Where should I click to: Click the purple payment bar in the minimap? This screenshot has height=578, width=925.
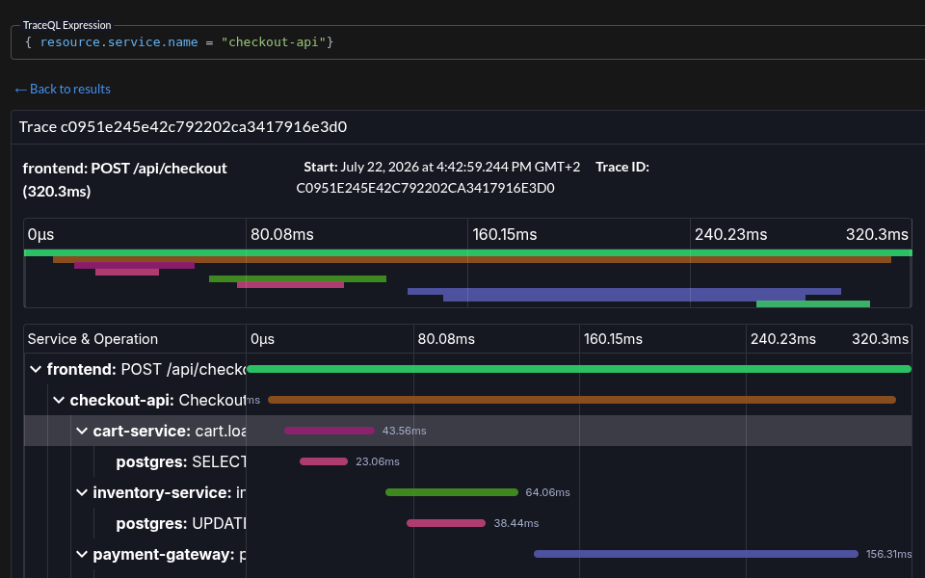pos(624,291)
